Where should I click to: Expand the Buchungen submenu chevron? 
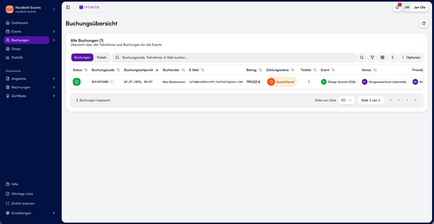(x=54, y=40)
